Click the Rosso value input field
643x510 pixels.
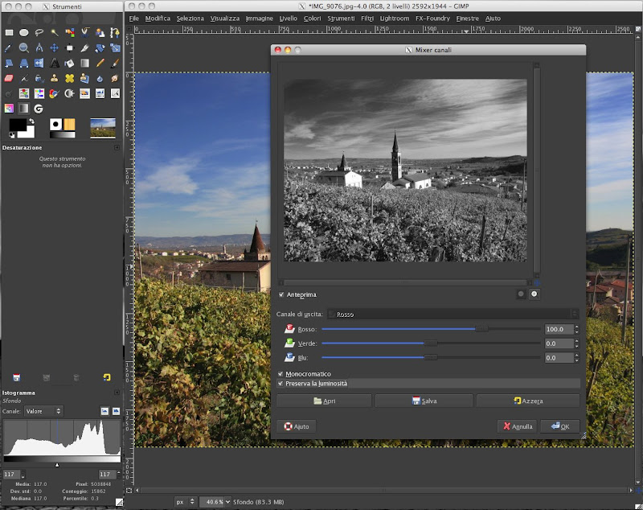557,329
